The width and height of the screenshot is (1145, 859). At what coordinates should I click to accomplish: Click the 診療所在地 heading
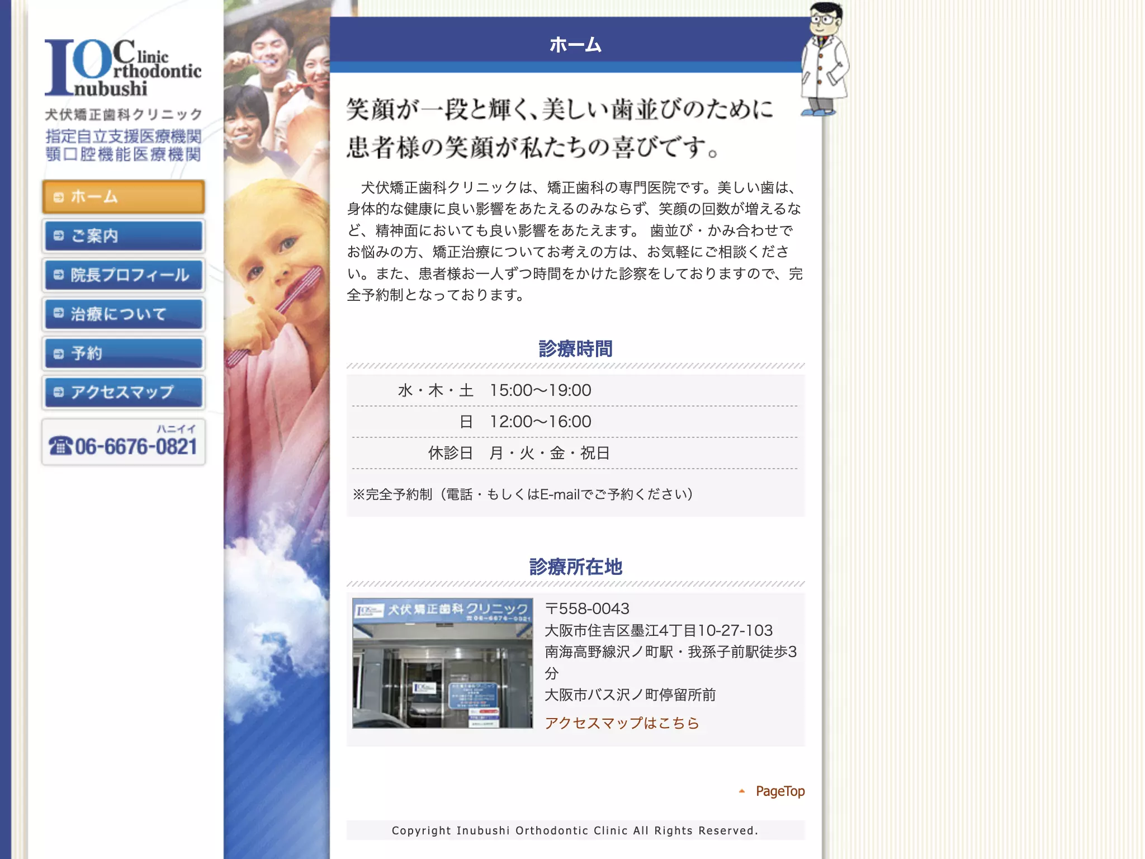pyautogui.click(x=575, y=567)
